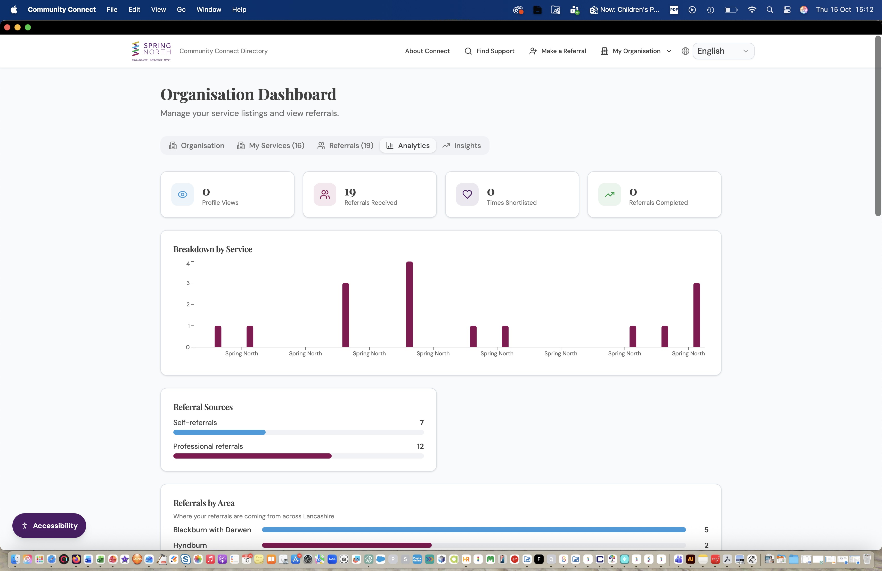Open the Referrals (19) tab

point(345,146)
